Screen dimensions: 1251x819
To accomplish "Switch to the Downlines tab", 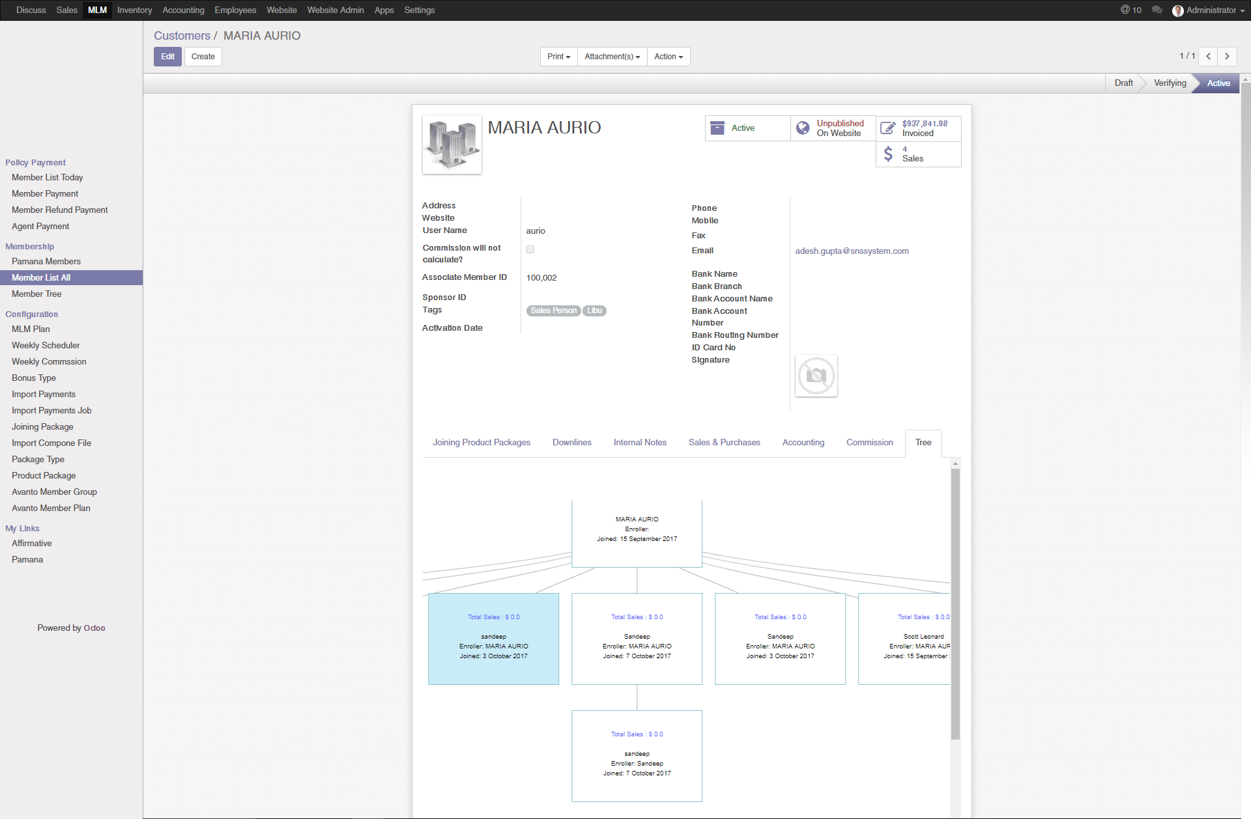I will click(571, 442).
